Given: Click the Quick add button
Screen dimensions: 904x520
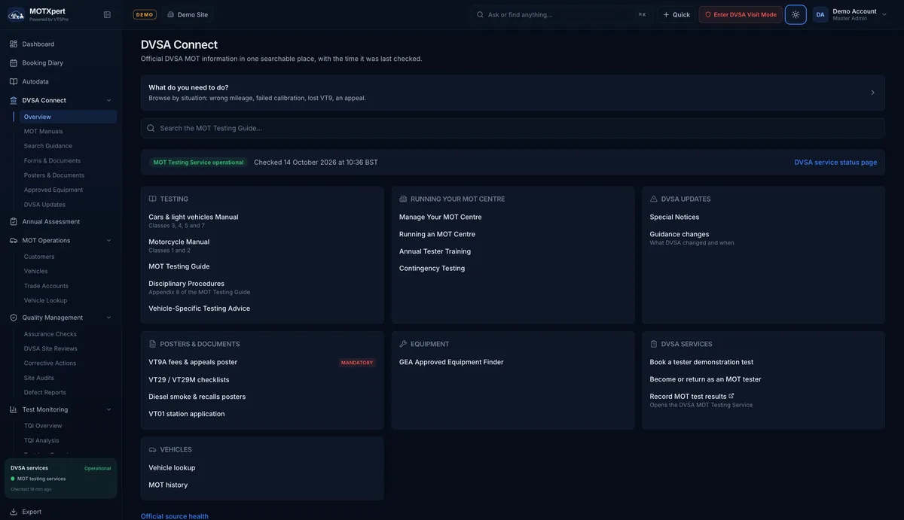Looking at the screenshot, I should (676, 14).
